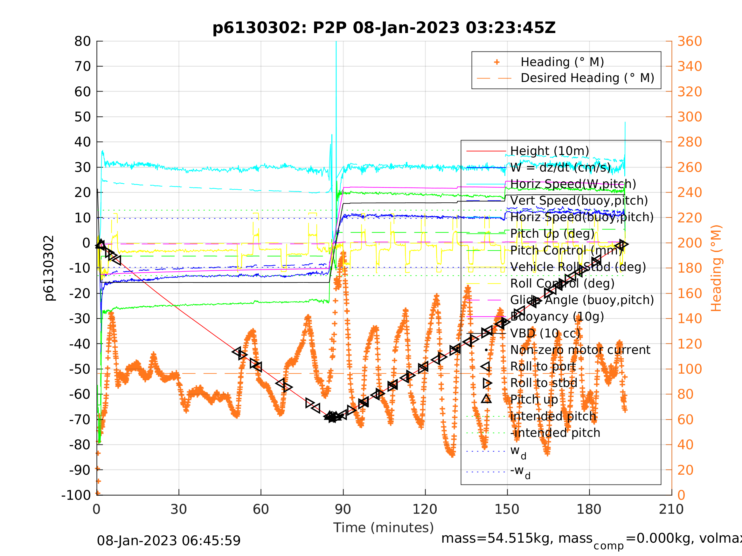Screen dimensions: 742x556
Task: Click the right-pointing triangle for Roll to stbd
Action: (x=487, y=383)
